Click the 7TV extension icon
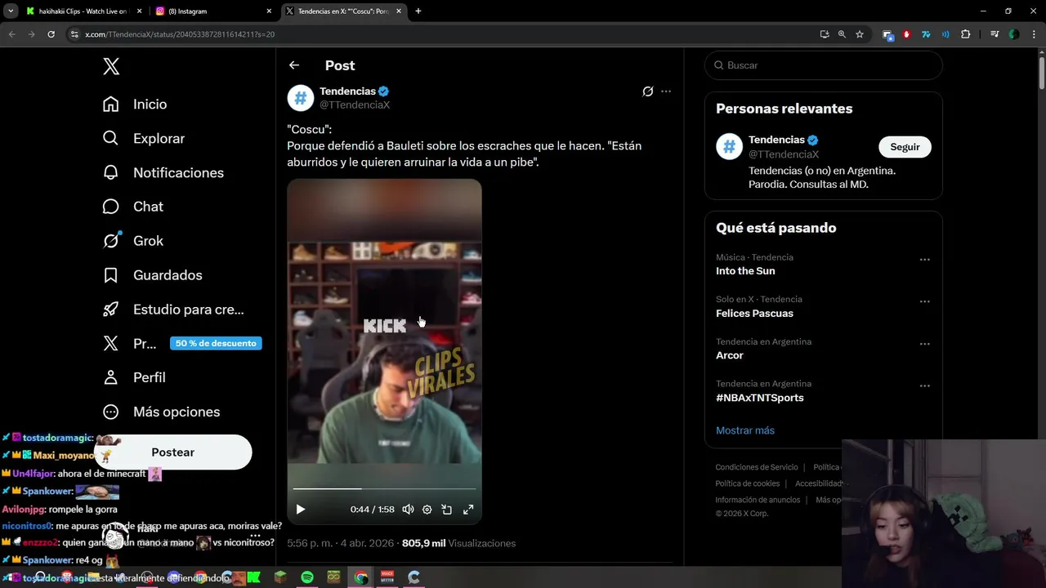 coord(926,34)
